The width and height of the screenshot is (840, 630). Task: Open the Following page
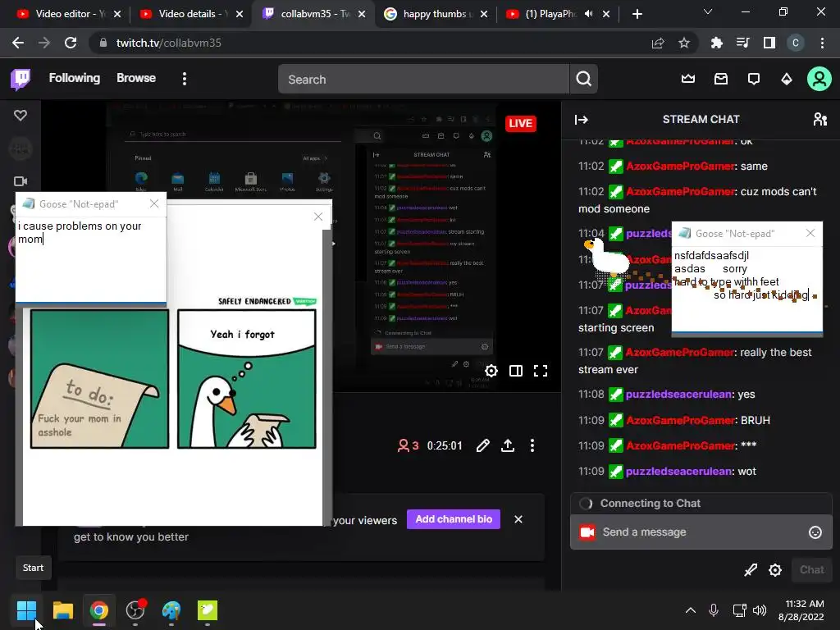click(x=75, y=78)
